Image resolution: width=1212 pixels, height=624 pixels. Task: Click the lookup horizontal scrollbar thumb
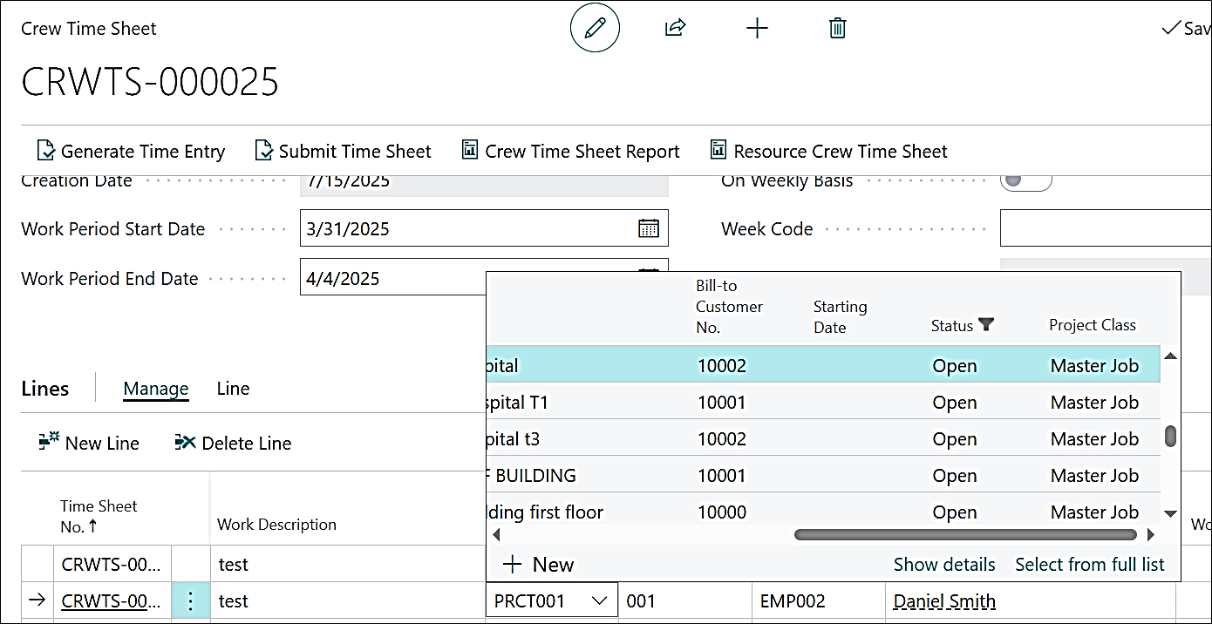point(966,534)
